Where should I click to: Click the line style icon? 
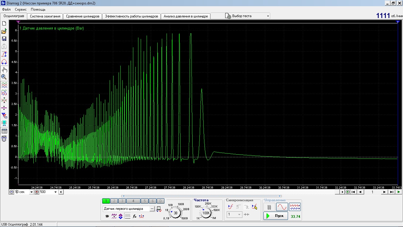[x=127, y=216]
